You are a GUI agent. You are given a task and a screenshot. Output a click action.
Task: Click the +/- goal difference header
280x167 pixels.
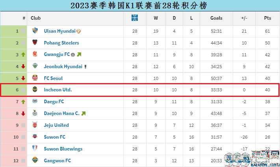(244, 18)
